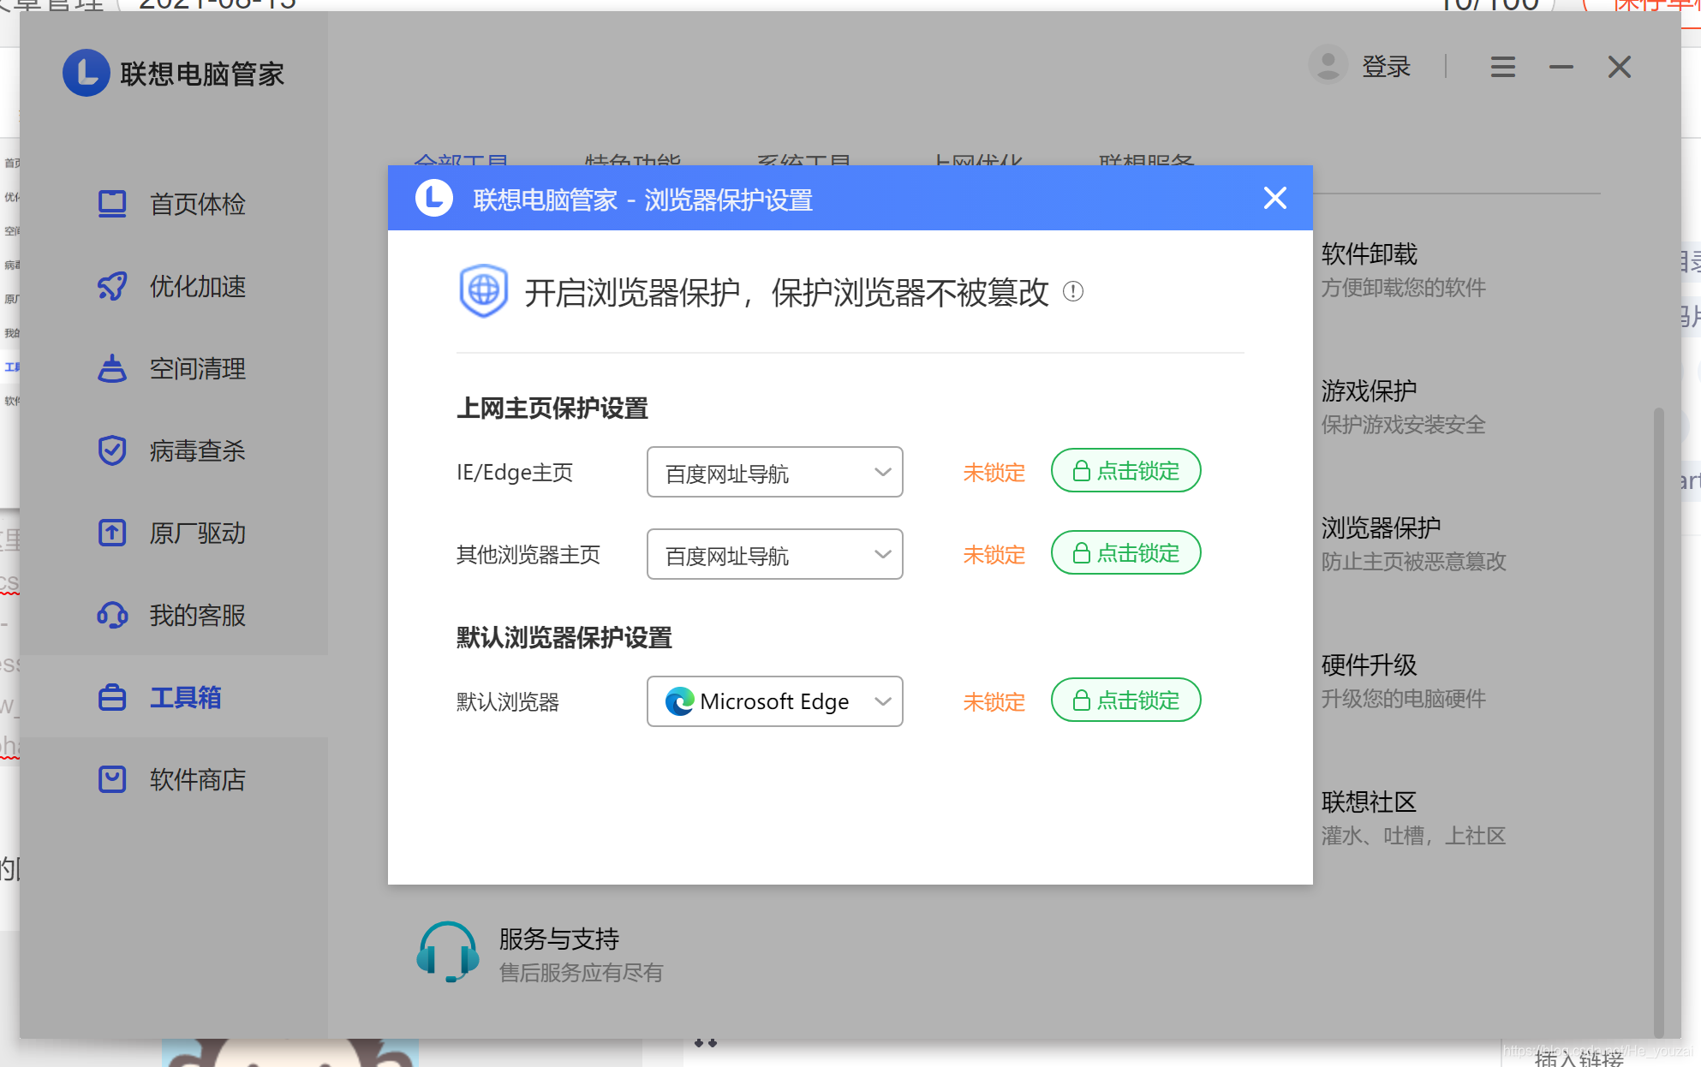Open the 游戏保护 tool

1404,407
